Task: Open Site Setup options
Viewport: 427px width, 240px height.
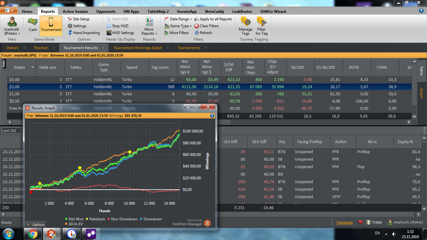Action: click(79, 19)
